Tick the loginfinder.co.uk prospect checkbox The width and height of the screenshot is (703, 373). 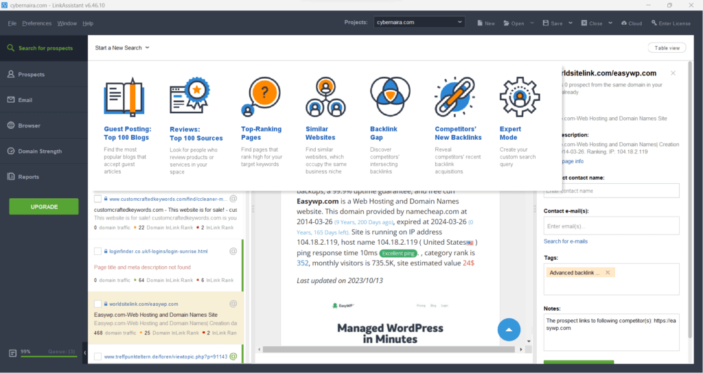coord(97,251)
